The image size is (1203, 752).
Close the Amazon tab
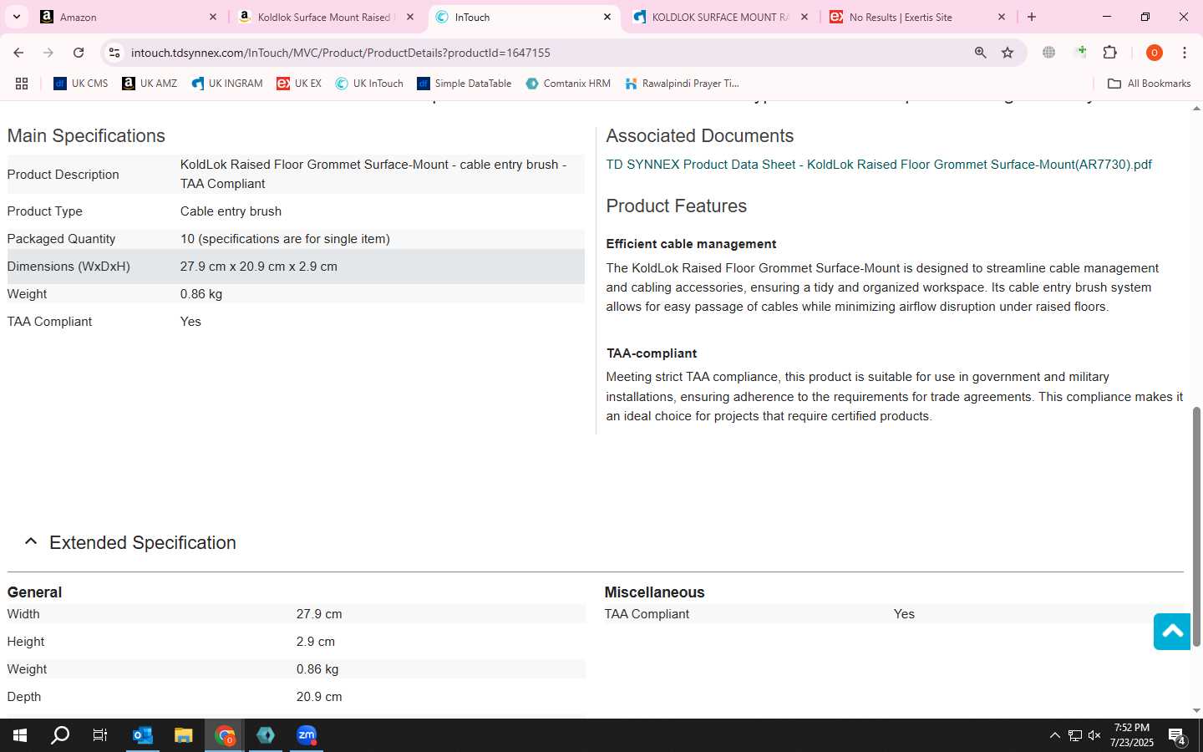point(213,17)
